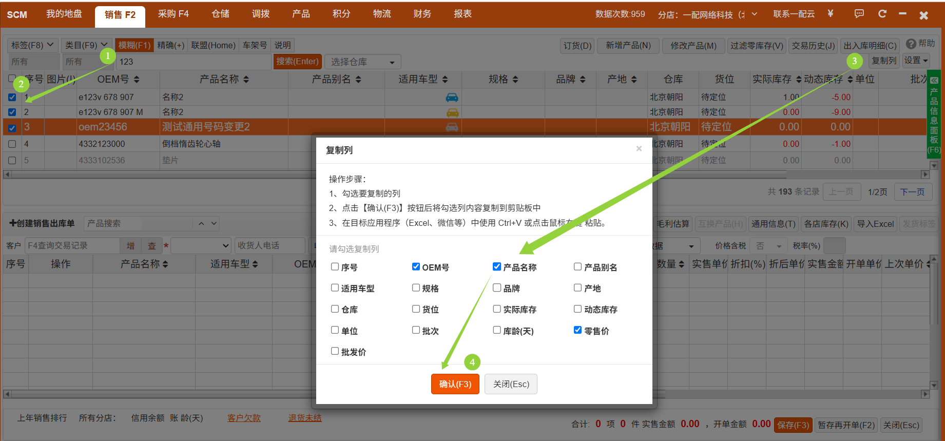Click the search input containing 123
Screen dimensions: 945x441
[x=193, y=62]
